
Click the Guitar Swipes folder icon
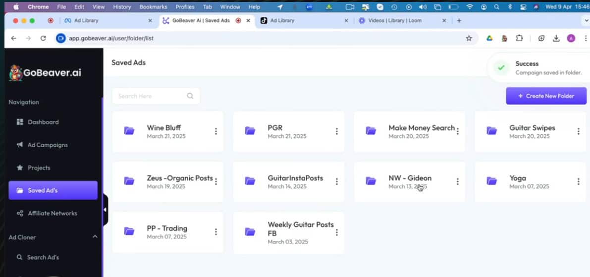pos(491,131)
